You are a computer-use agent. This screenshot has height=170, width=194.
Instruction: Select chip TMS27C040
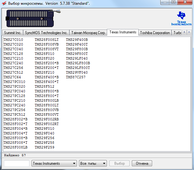point(13,49)
